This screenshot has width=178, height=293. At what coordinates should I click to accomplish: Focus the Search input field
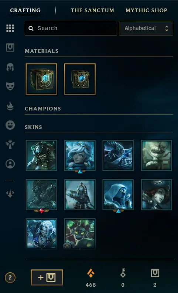tap(71, 28)
